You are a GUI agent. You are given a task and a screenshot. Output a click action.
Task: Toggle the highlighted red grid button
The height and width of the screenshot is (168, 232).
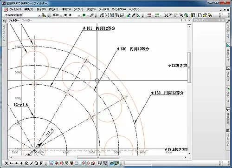click(105, 163)
